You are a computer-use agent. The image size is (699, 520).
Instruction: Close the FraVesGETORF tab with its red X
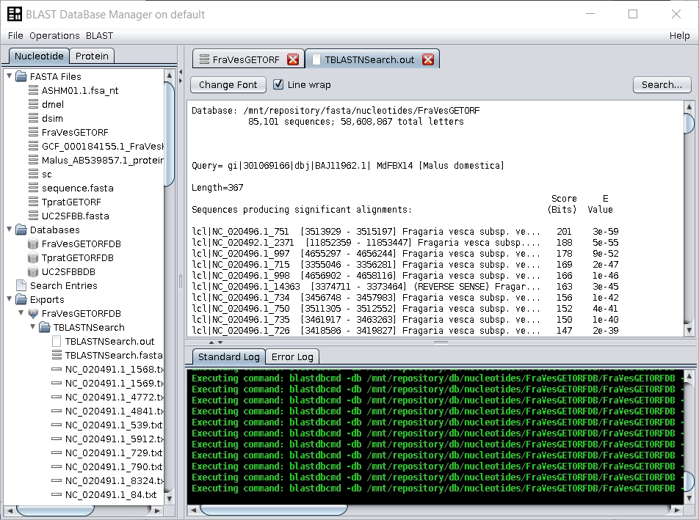[x=293, y=59]
